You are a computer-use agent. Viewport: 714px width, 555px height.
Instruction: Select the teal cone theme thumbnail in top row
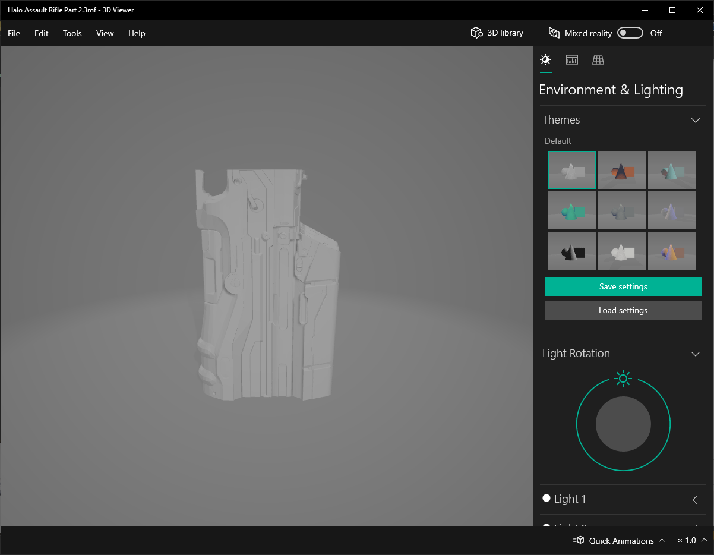click(672, 170)
